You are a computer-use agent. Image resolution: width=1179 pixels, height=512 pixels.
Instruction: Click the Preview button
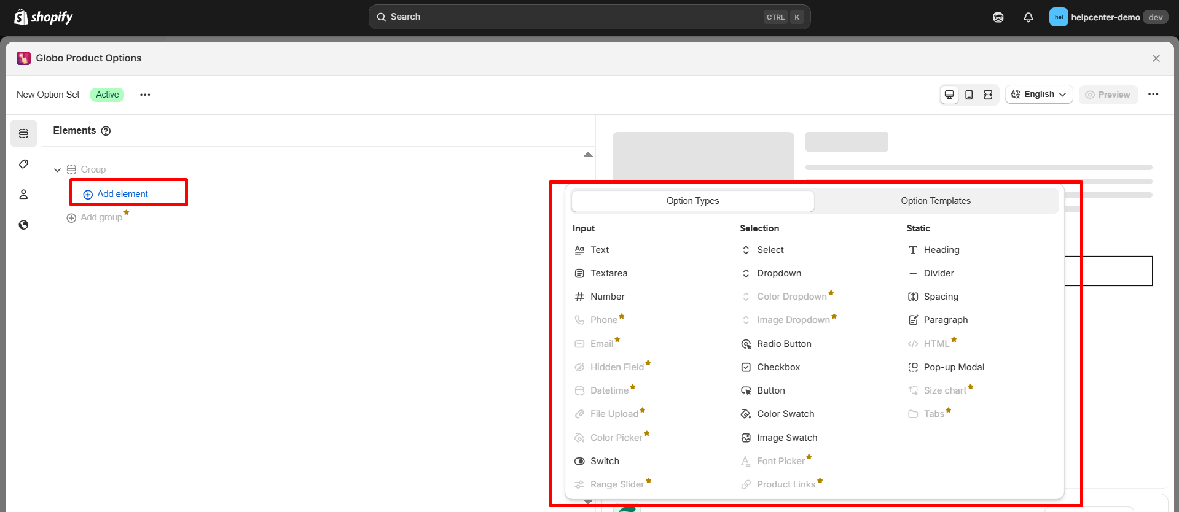1108,95
